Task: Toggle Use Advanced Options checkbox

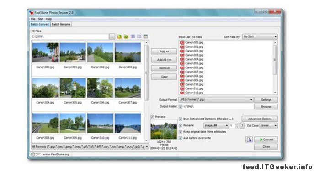Action: (x=181, y=119)
